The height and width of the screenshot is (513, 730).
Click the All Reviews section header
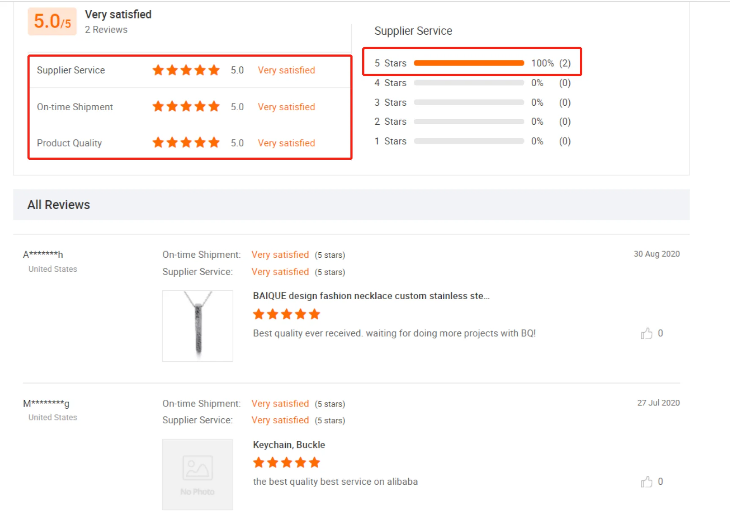(x=59, y=205)
